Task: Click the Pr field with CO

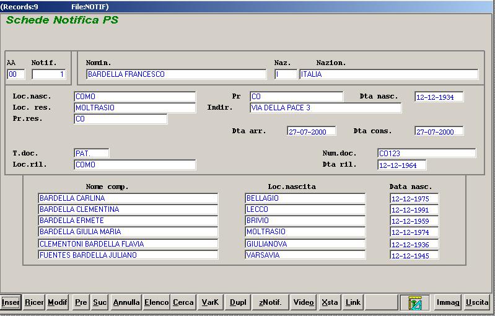Action: point(296,97)
